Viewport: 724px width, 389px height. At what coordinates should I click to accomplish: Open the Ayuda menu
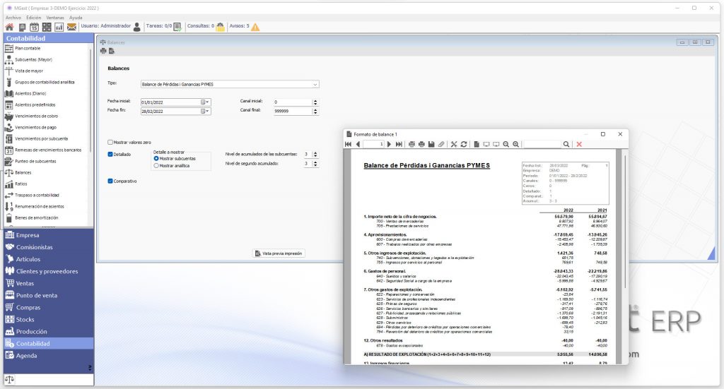pos(76,18)
